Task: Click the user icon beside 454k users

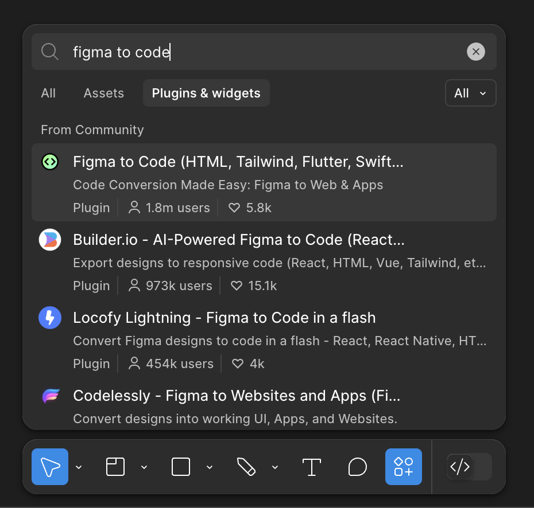Action: point(134,364)
